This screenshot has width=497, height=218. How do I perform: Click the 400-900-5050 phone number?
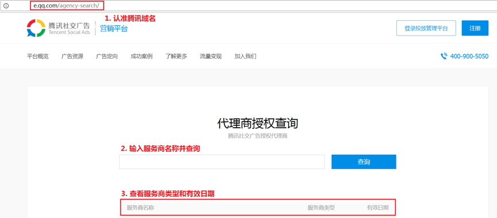469,56
